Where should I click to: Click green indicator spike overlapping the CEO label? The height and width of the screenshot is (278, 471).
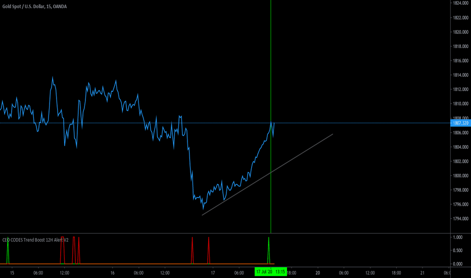[8, 251]
